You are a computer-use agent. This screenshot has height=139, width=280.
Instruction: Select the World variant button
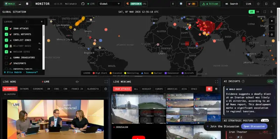(10, 4)
